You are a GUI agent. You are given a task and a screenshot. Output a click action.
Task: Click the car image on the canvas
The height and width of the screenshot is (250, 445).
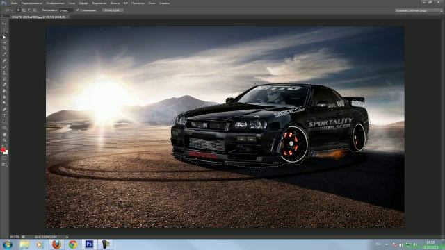pos(270,125)
